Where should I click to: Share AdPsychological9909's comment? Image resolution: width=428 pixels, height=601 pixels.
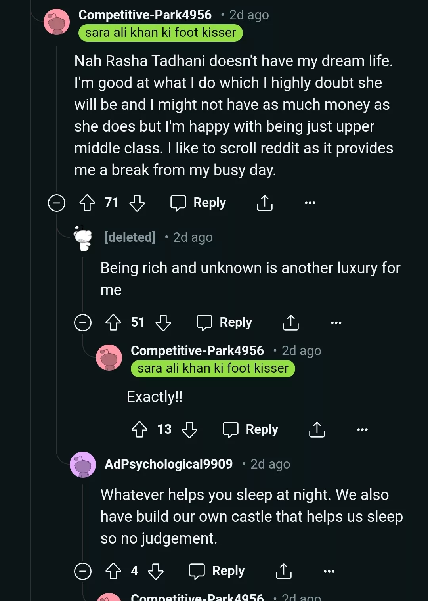pyautogui.click(x=284, y=571)
